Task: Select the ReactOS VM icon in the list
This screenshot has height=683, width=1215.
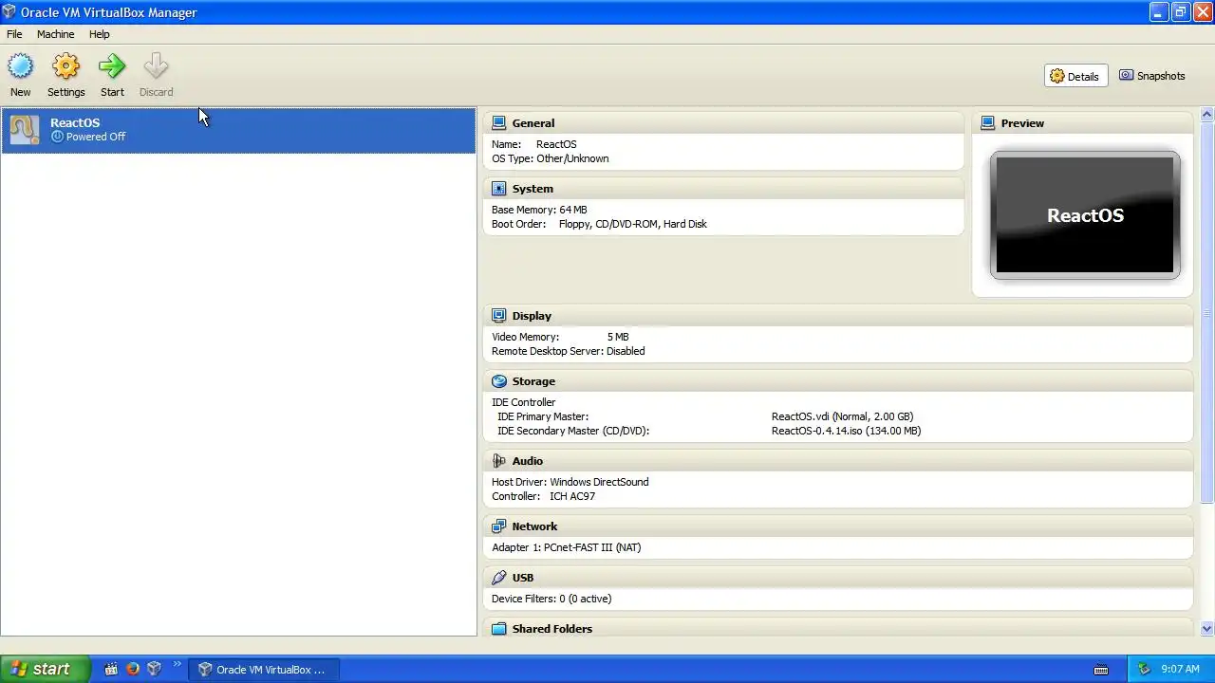Action: coord(25,130)
